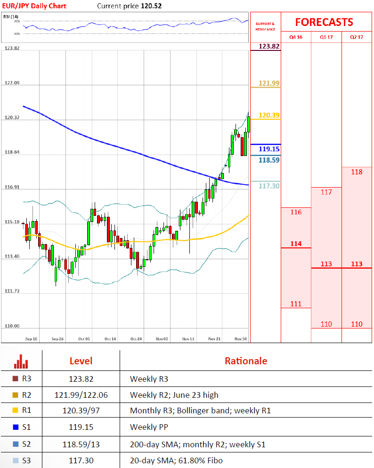Viewport: 374px width, 468px height.
Task: Select the 'Q1 17' forecast column header
Action: (x=326, y=37)
